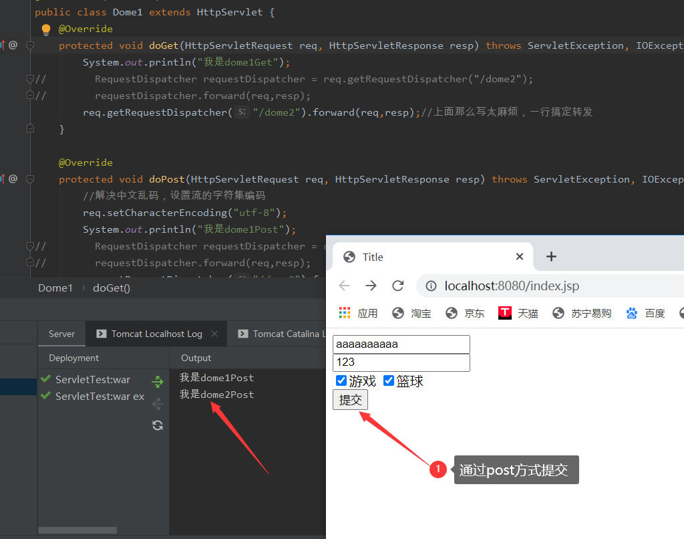Click the 提交 submit button
Screen dimensions: 684x539
pyautogui.click(x=350, y=400)
